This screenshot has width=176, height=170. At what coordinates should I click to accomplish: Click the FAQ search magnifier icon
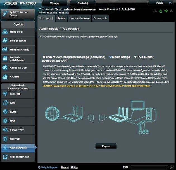tap(172, 167)
